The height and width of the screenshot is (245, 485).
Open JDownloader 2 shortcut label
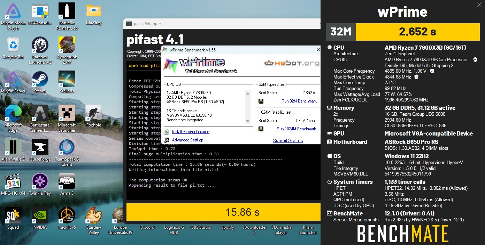(255, 230)
